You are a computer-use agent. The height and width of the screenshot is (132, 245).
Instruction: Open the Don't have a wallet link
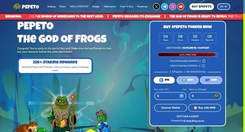[x=187, y=116]
